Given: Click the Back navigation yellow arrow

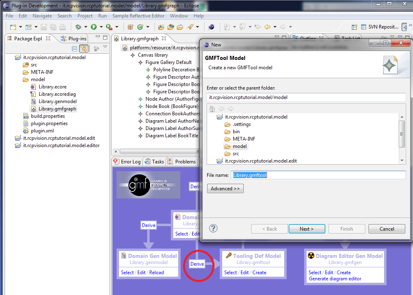Looking at the screenshot, I should coord(267,27).
